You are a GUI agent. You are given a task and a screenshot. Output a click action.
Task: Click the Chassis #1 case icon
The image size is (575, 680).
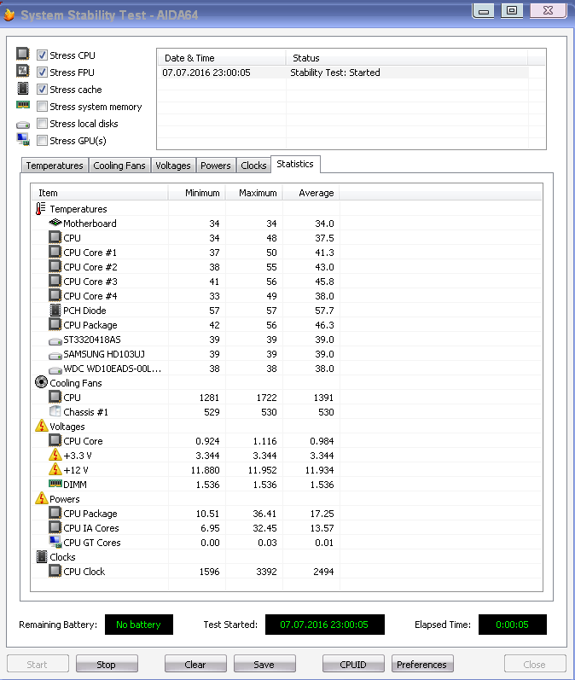pyautogui.click(x=55, y=411)
